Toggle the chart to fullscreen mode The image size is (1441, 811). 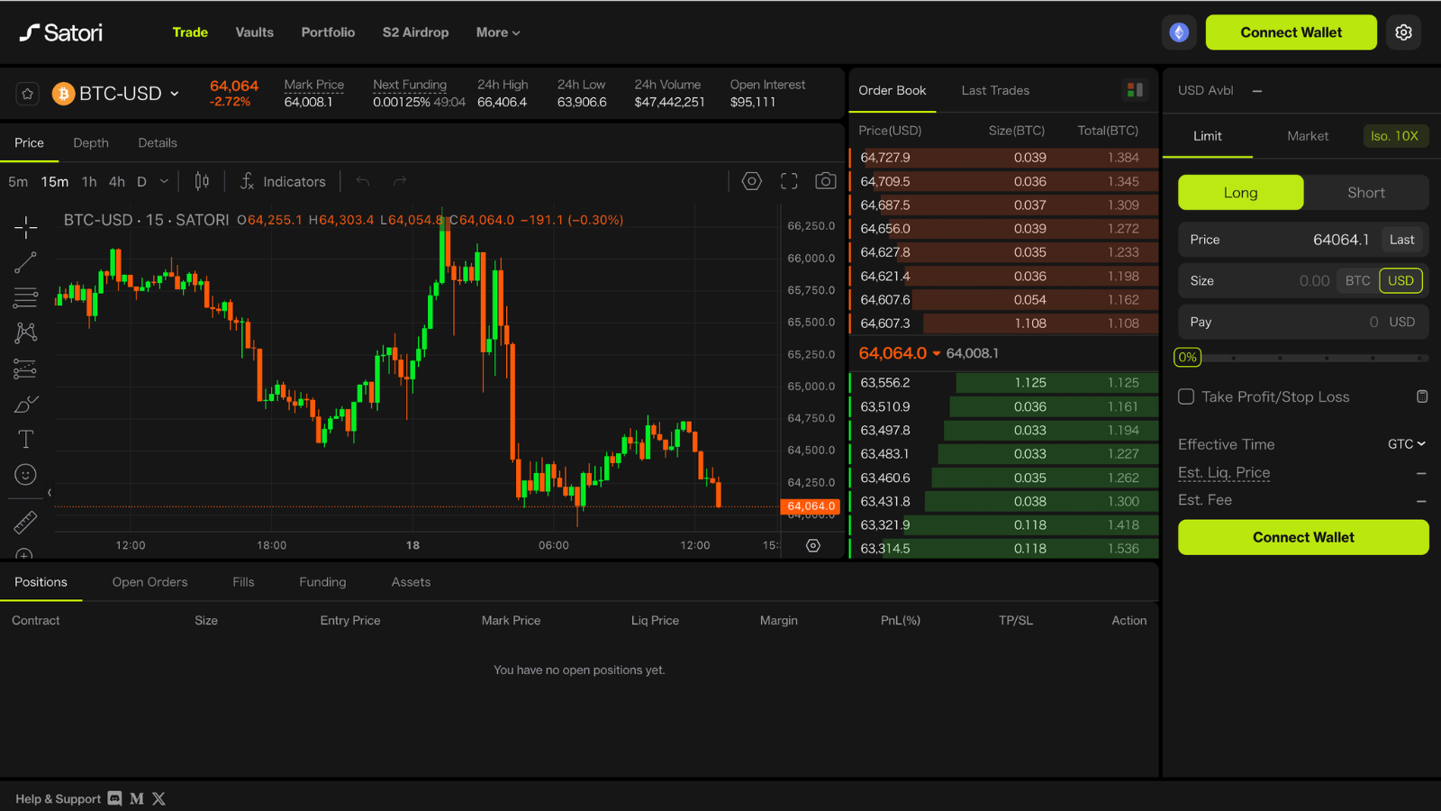[789, 181]
